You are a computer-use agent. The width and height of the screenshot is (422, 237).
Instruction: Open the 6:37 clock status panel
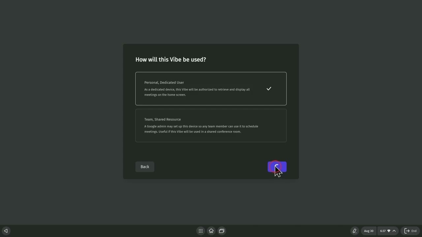(x=383, y=231)
